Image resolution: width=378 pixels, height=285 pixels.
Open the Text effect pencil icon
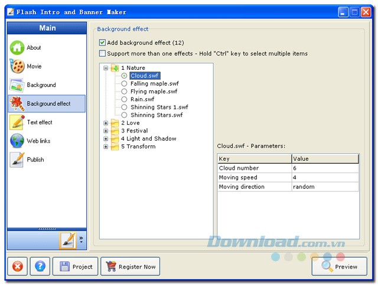[17, 122]
